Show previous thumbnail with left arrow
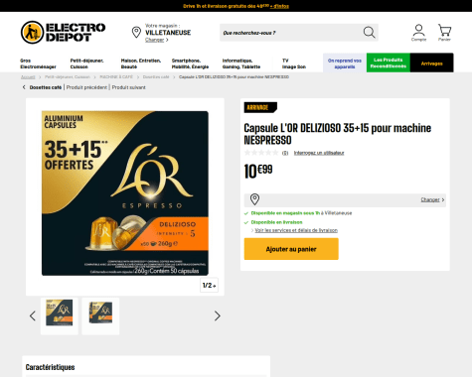 33,315
